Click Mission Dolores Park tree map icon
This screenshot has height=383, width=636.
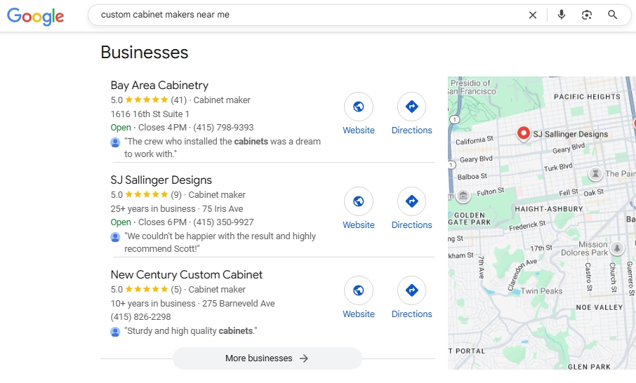617,248
